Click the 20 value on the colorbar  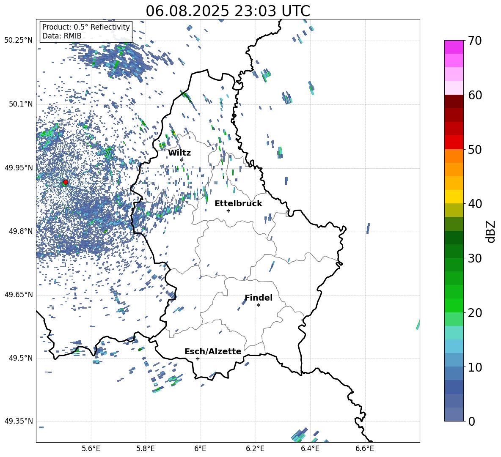click(x=475, y=313)
